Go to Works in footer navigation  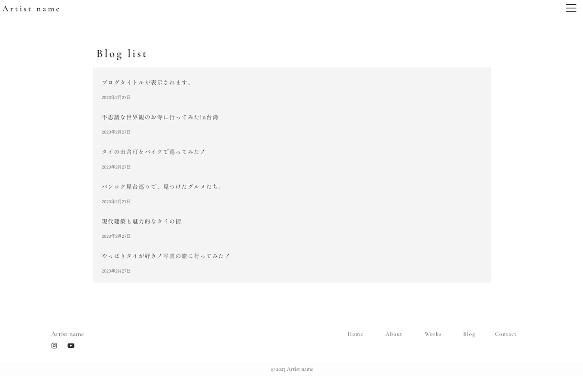[433, 334]
